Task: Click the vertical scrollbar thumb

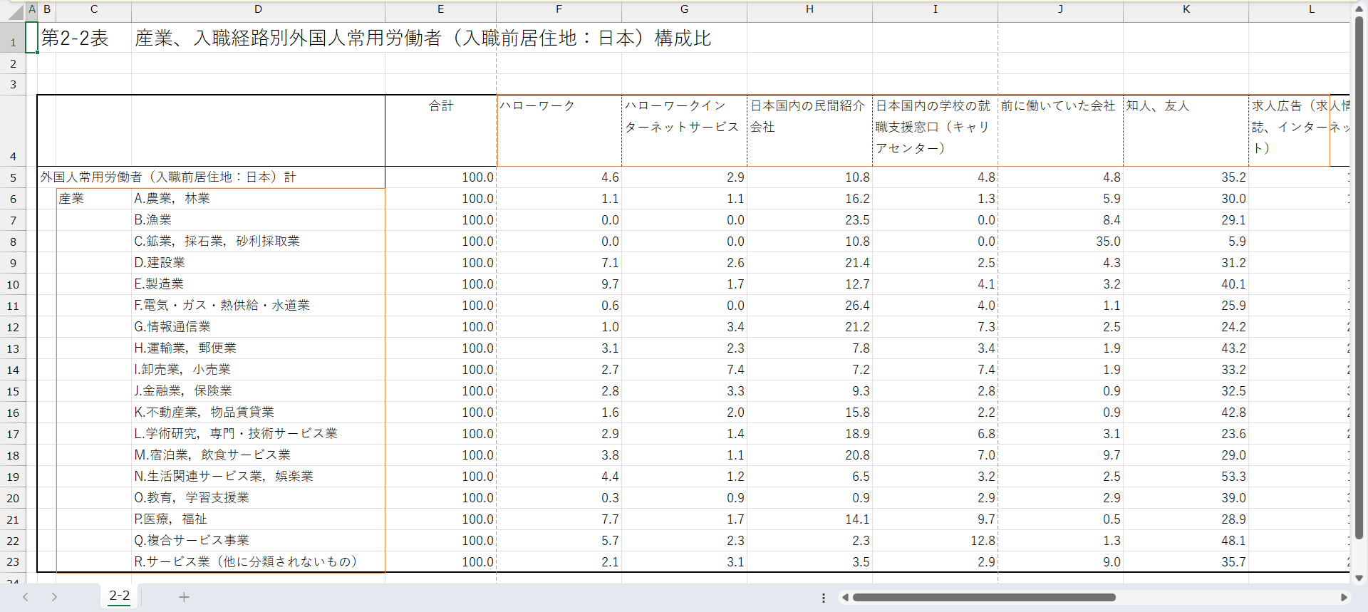Action: click(1359, 278)
